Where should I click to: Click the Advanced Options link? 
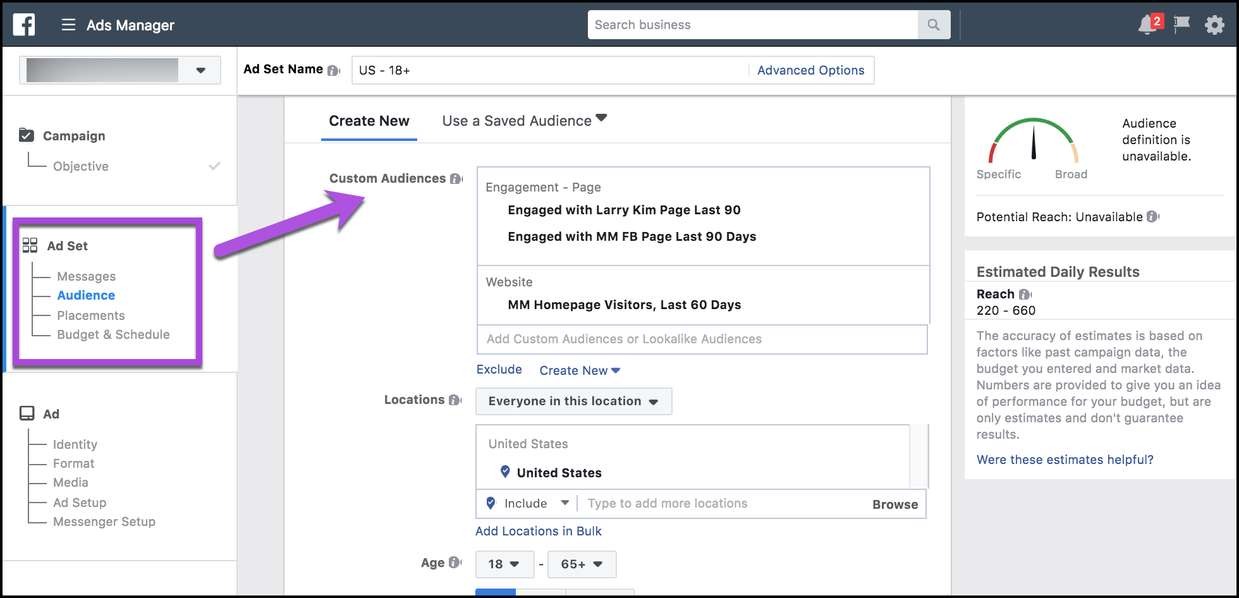point(810,70)
